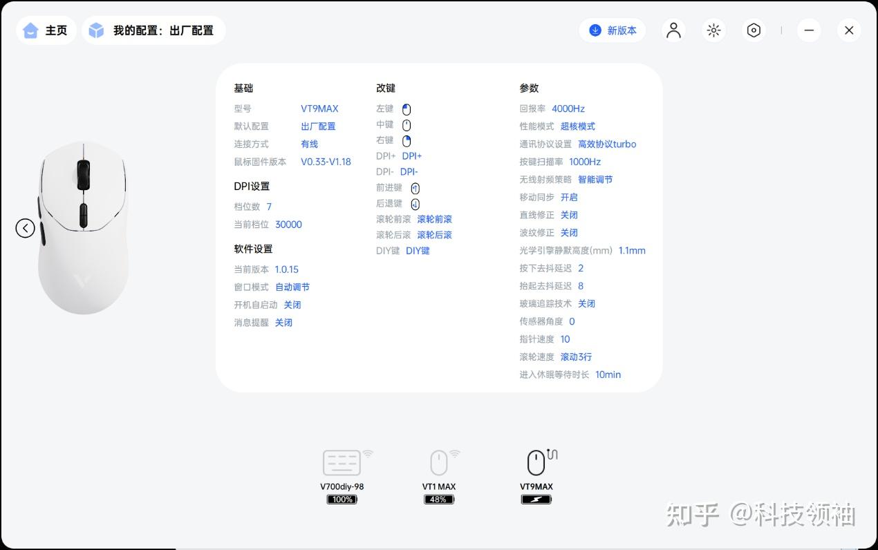This screenshot has height=550, width=878.
Task: Click the DPI+ key assignment value
Action: (x=412, y=156)
